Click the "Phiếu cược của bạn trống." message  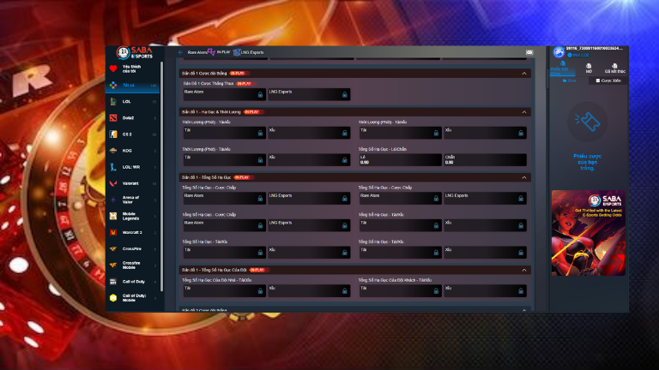point(588,162)
